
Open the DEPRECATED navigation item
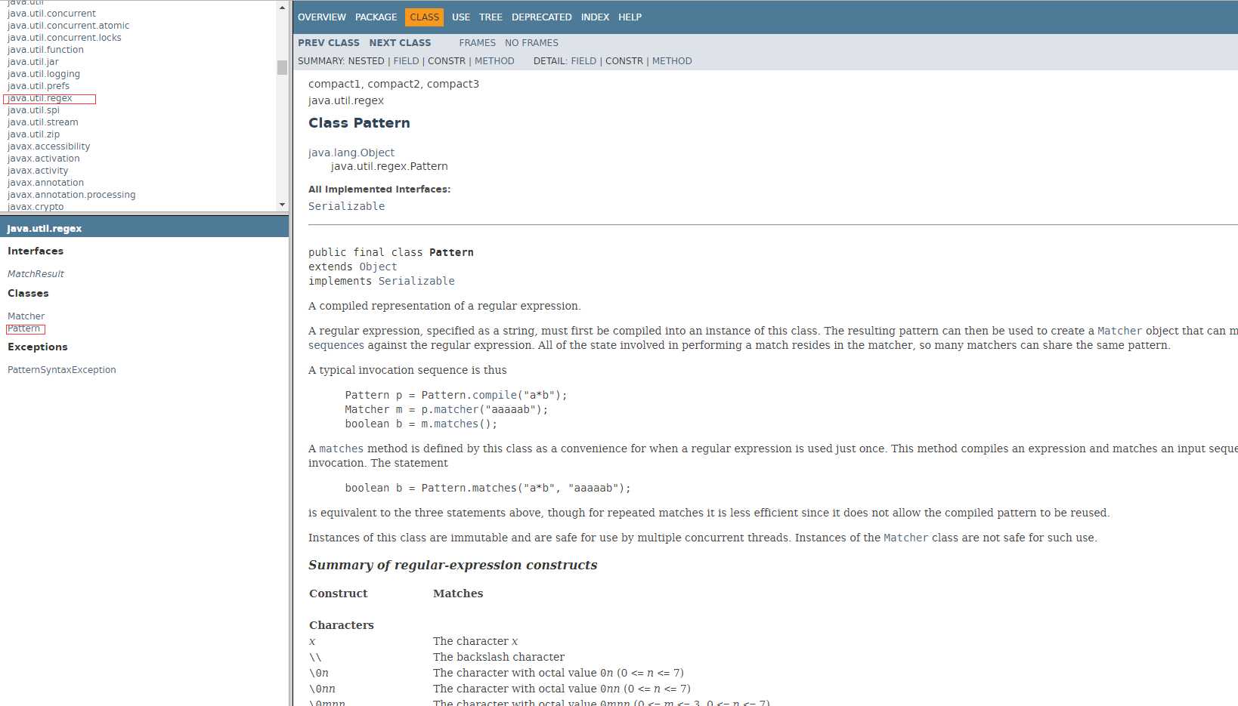(x=541, y=17)
